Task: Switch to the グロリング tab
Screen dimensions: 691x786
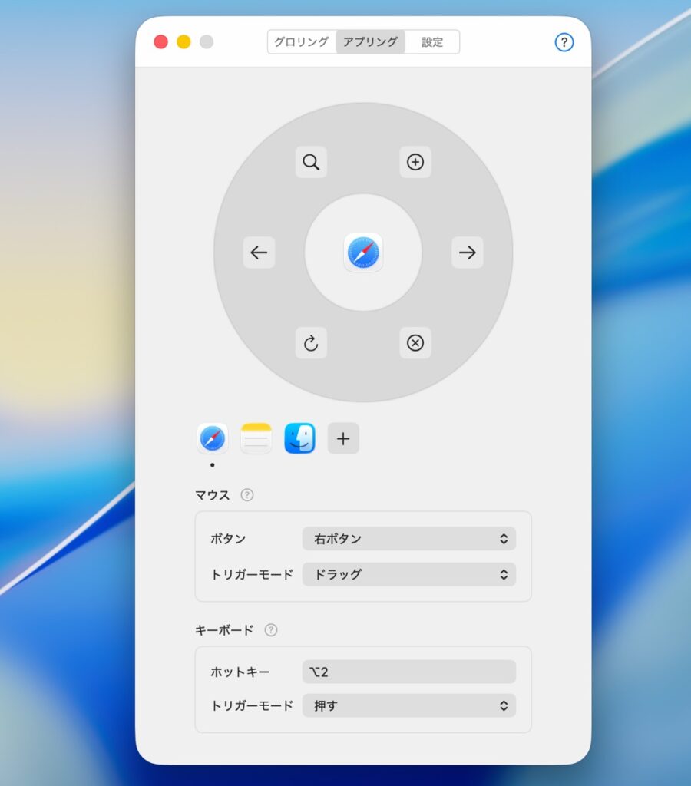Action: (x=302, y=42)
